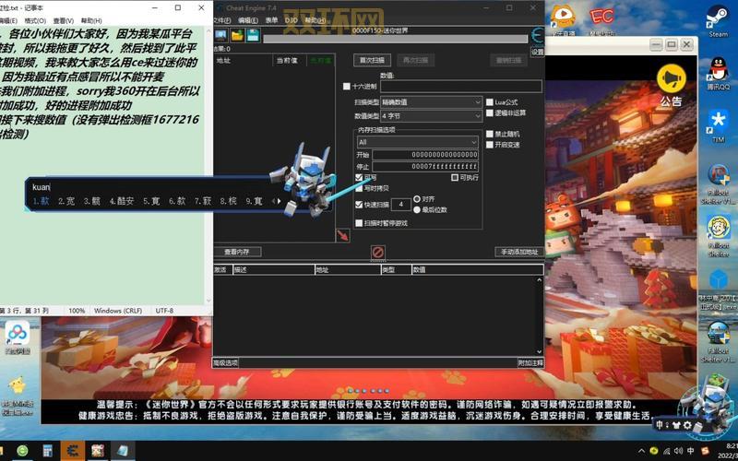Open the 查看 menu in Notepad
This screenshot has height=461, width=738.
click(64, 20)
